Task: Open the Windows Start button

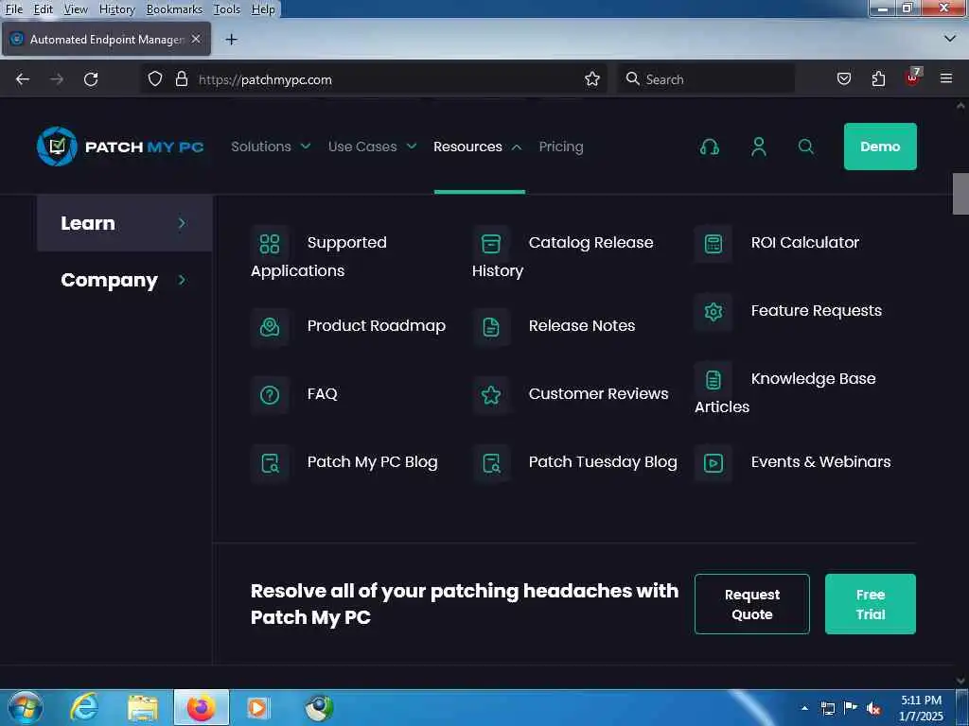Action: [x=26, y=707]
